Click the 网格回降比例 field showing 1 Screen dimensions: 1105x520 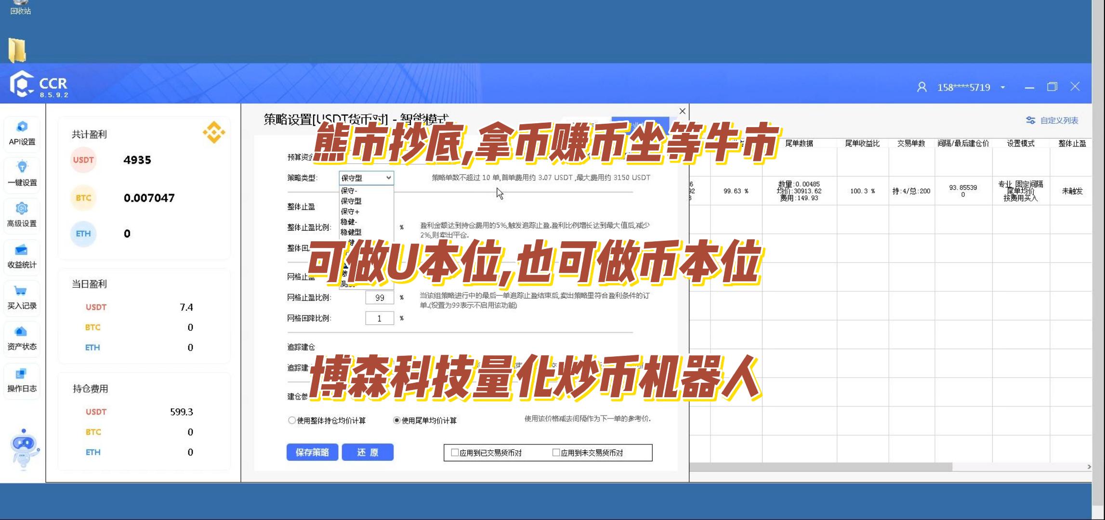point(380,318)
